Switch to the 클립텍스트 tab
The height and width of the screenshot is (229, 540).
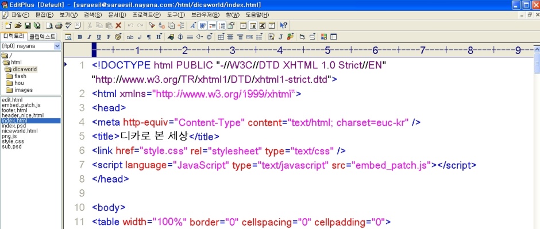coord(42,36)
